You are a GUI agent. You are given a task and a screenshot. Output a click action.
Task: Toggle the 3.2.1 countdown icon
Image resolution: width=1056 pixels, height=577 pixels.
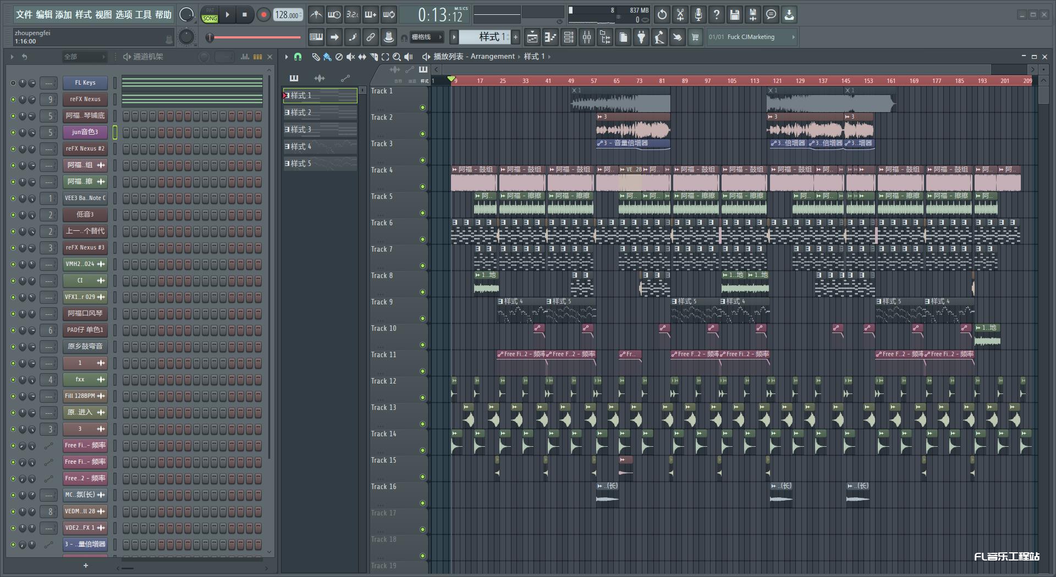(353, 15)
